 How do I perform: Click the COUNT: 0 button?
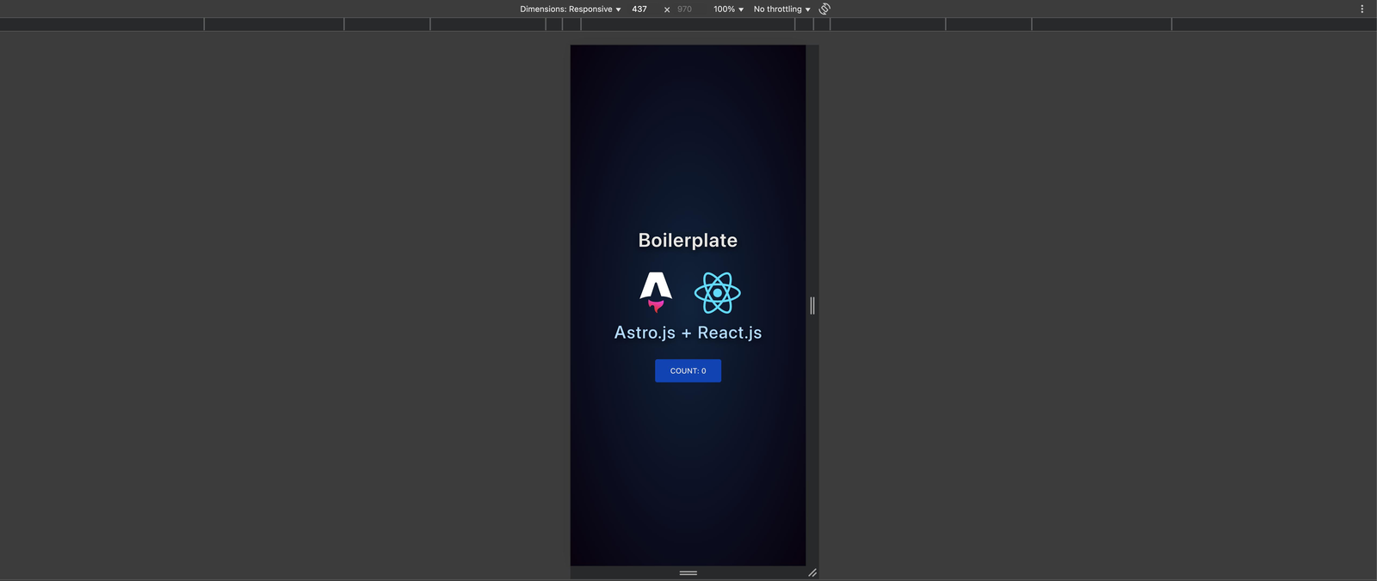click(688, 370)
